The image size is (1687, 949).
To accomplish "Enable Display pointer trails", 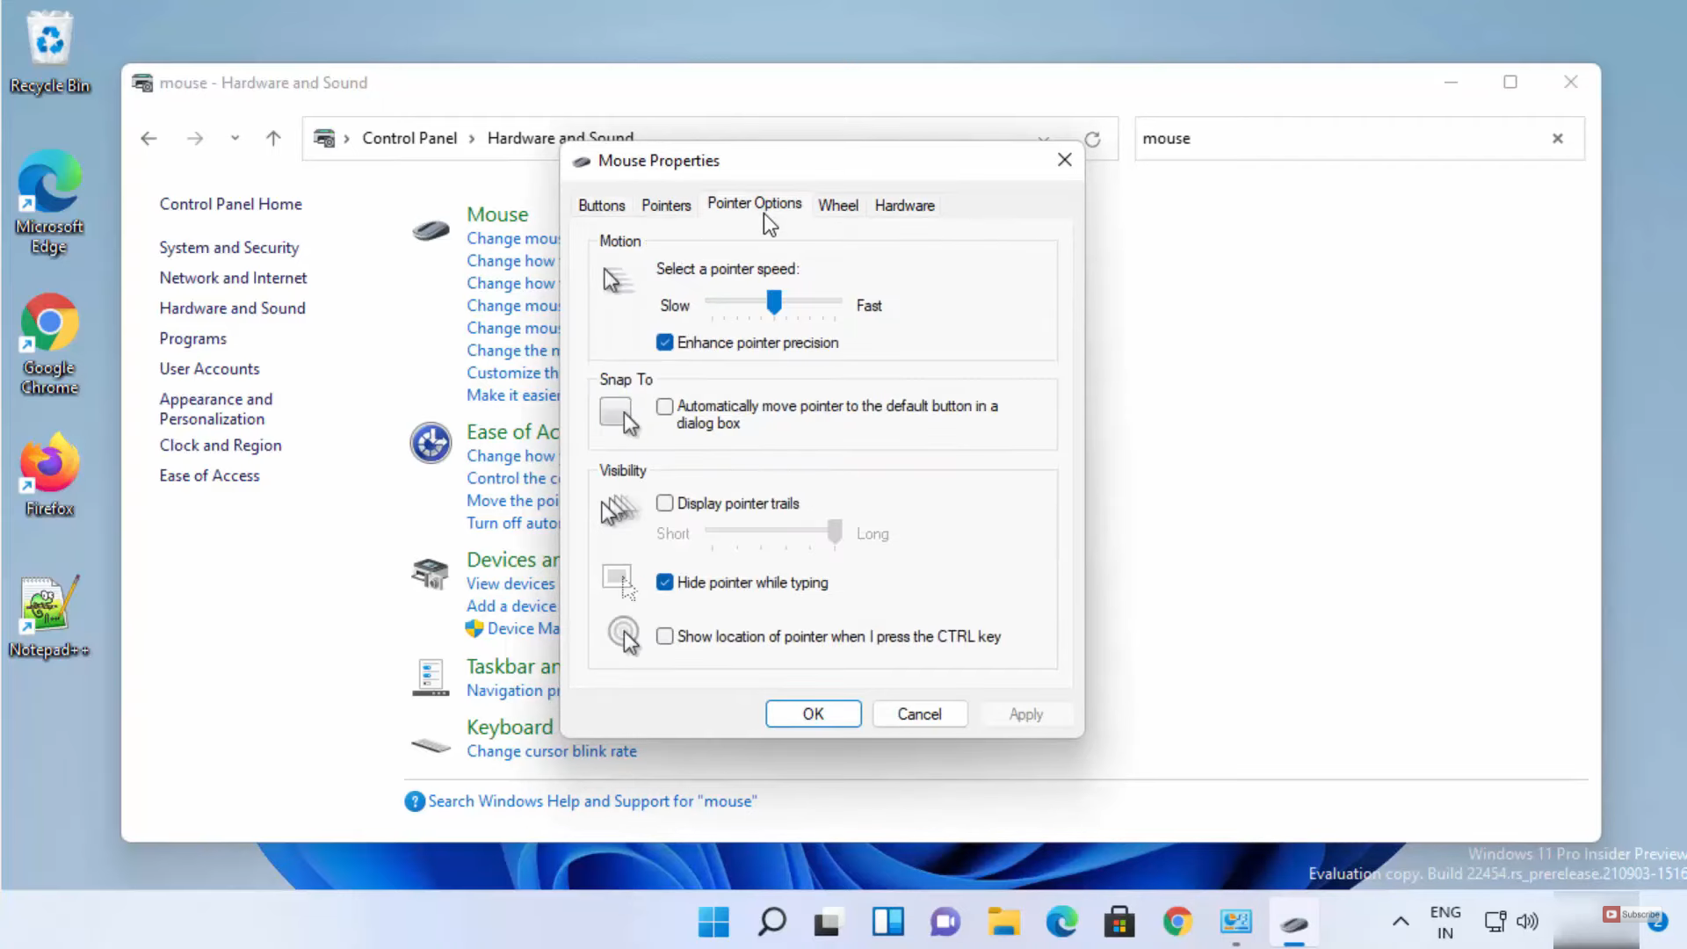I will click(x=665, y=503).
